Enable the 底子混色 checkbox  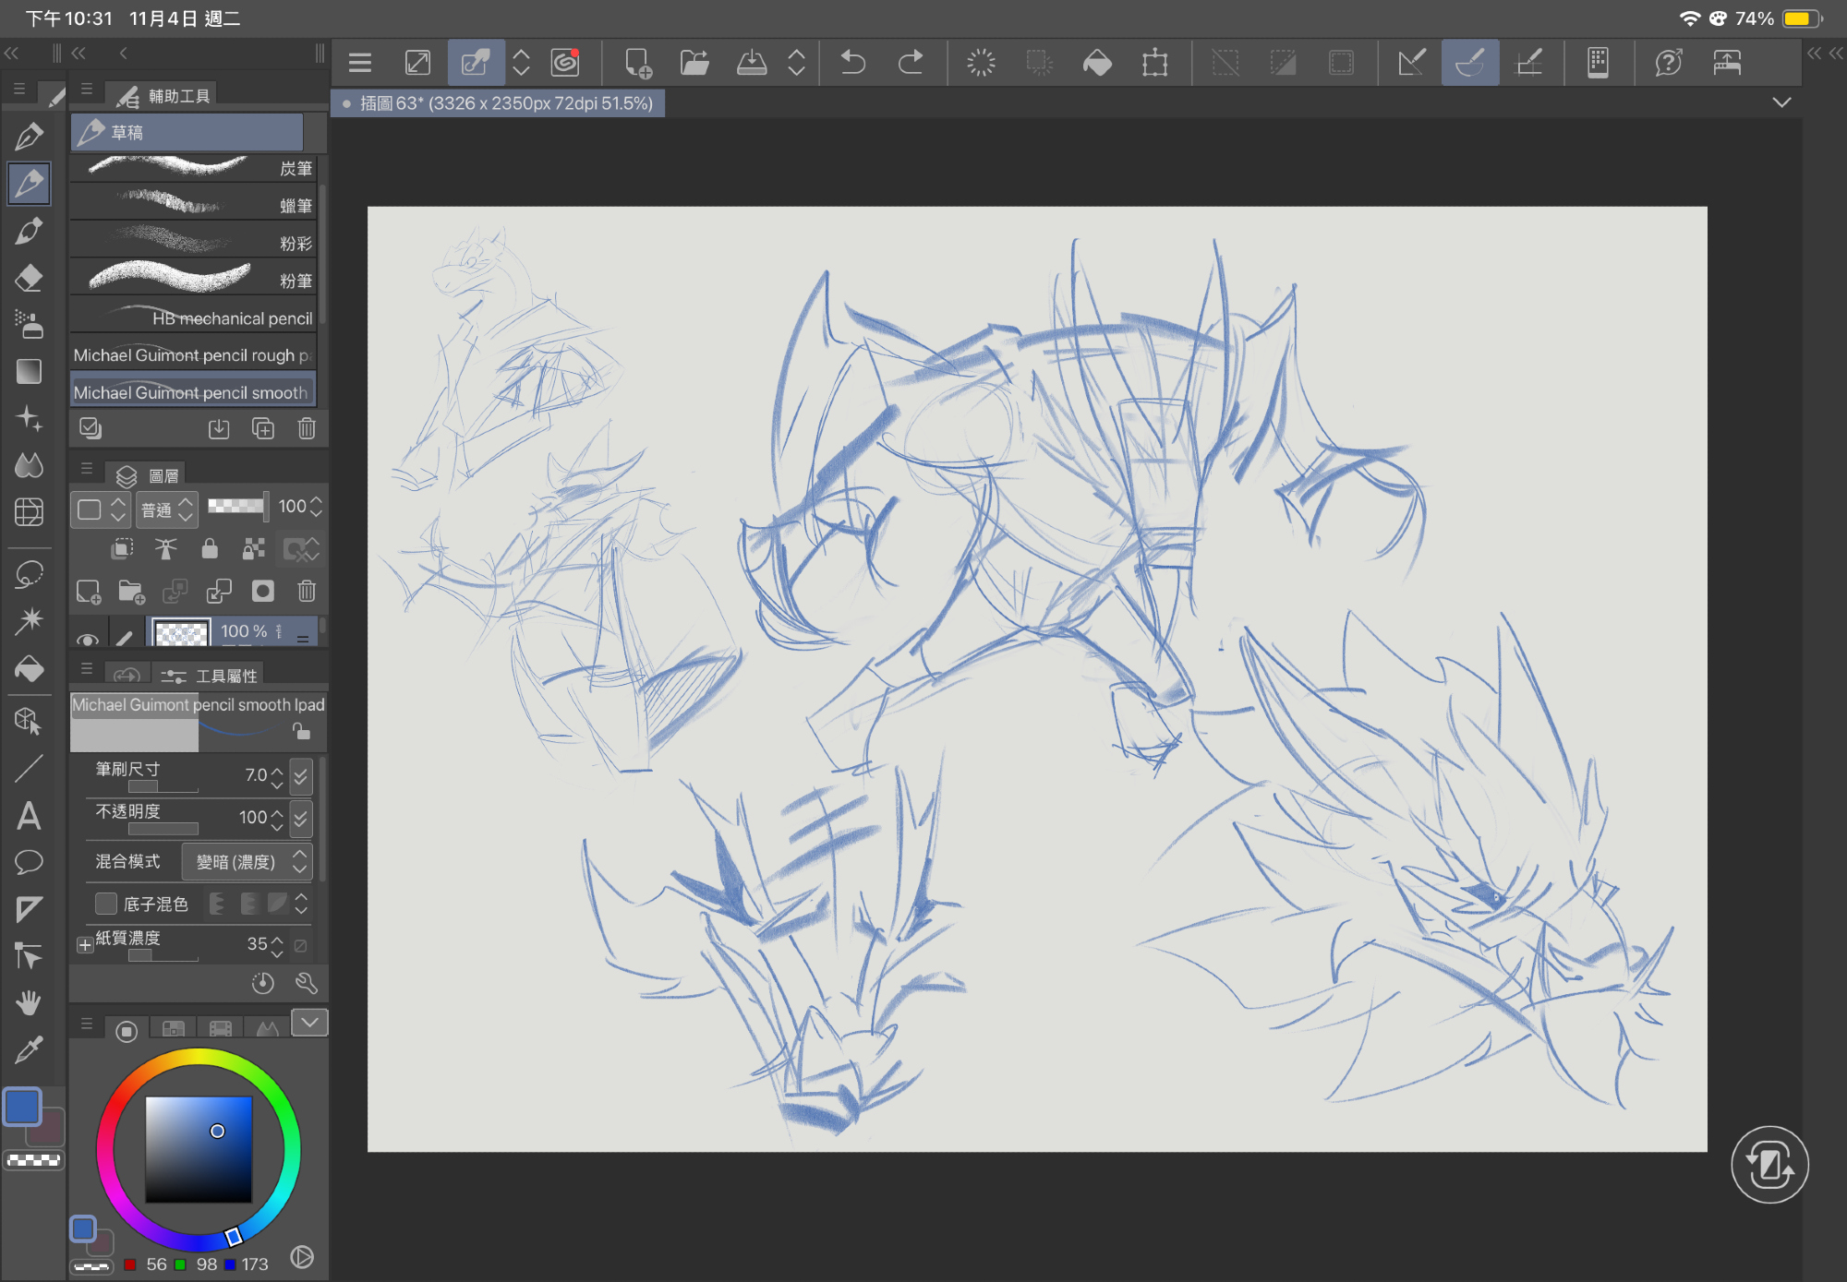pos(106,904)
